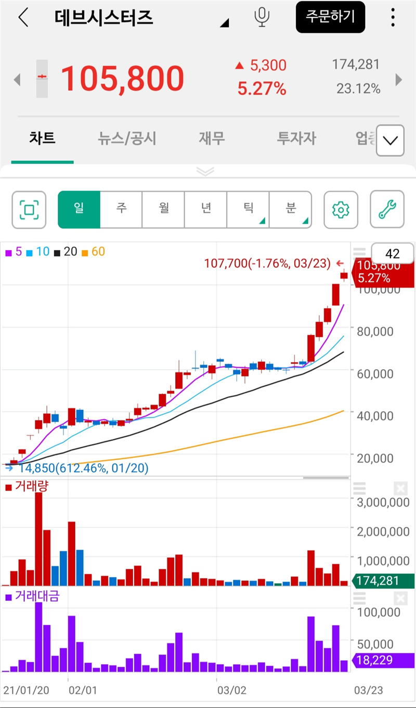Select the 년 yearly chart period

point(206,210)
